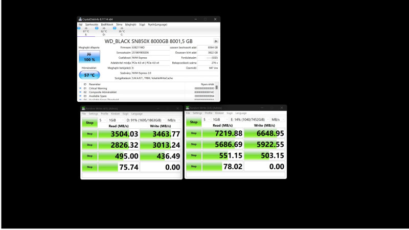Click Stop button beside 3504.03 read result
The image size is (409, 230).
tap(89, 134)
